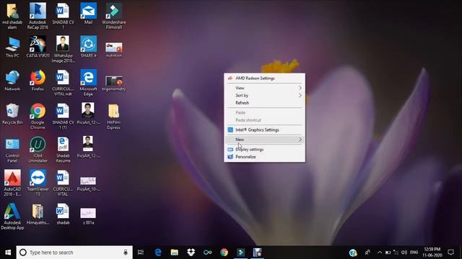Open Dropbox from the taskbar
The width and height of the screenshot is (462, 259).
(x=191, y=253)
